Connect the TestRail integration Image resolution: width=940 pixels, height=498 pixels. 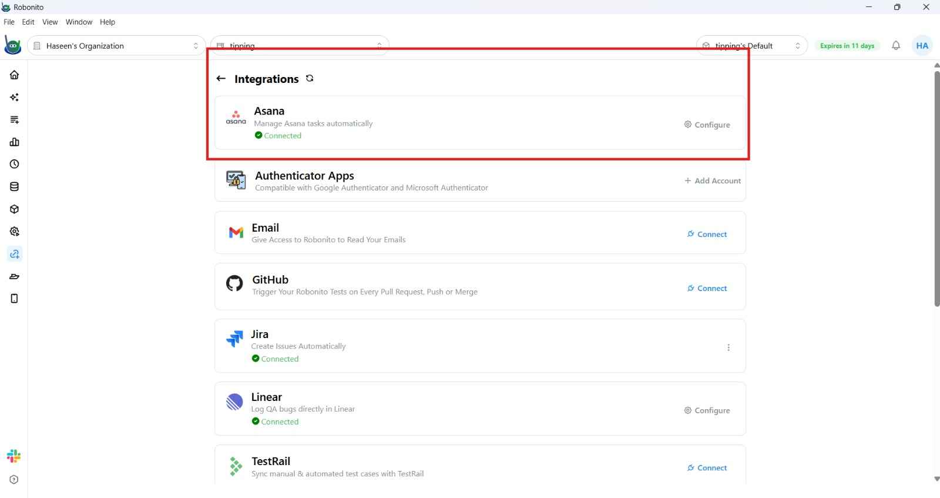[x=707, y=468]
